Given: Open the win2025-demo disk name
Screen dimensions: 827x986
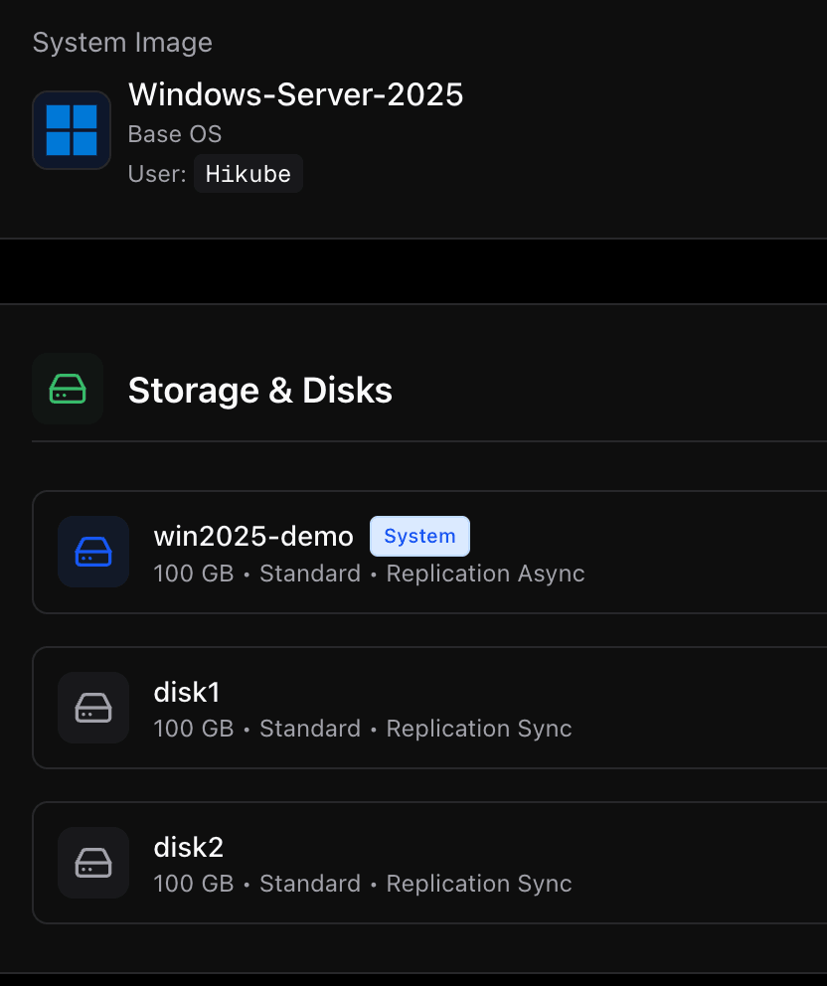Looking at the screenshot, I should [253, 537].
